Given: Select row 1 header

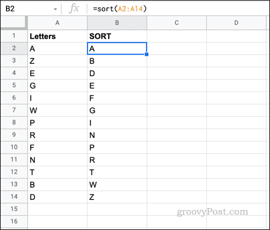Looking at the screenshot, I should click(14, 36).
